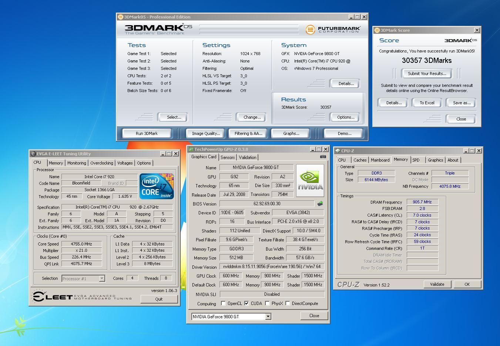Click the 30357 3DMarks score text
The image size is (500, 346).
tap(427, 60)
